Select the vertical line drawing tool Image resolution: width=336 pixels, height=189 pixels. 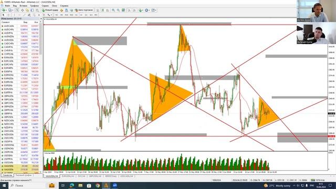click(x=14, y=15)
